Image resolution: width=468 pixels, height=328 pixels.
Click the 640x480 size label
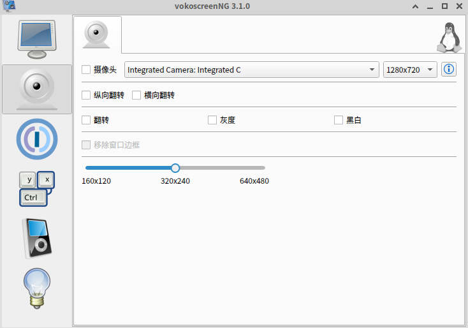[254, 181]
